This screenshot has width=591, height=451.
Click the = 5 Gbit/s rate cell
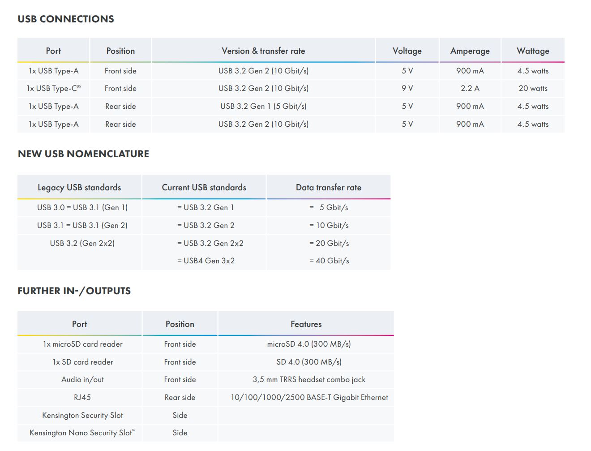pyautogui.click(x=329, y=207)
